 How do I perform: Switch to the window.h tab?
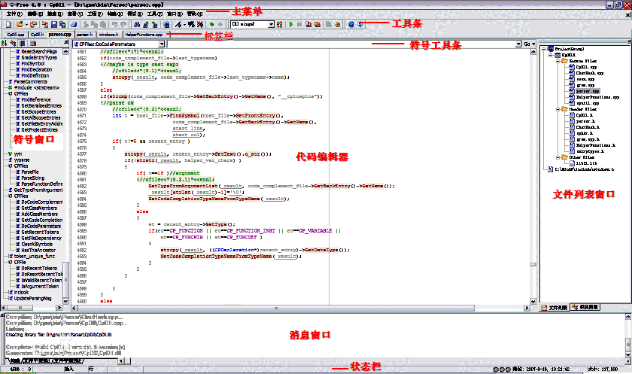[107, 35]
